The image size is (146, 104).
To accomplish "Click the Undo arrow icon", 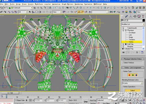I will 1,12.
